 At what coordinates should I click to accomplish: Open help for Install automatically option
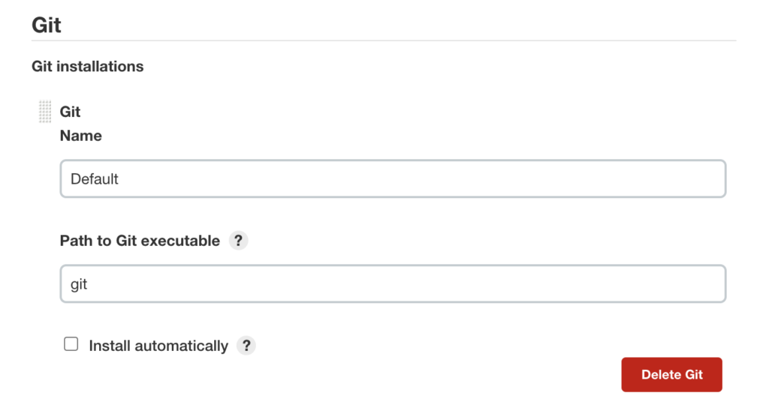point(246,346)
